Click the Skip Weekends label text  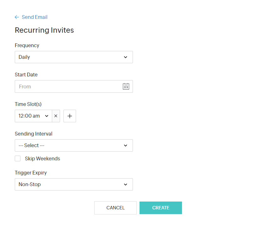point(42,159)
